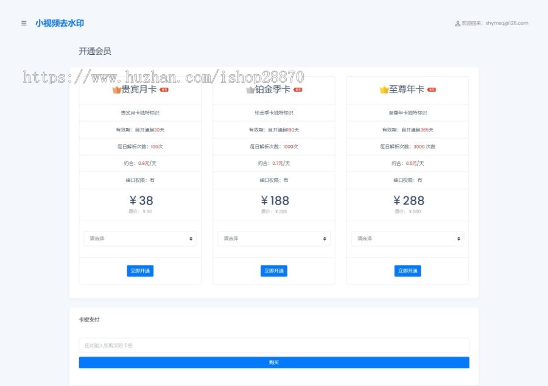Click 每日解析次数 3000次 row

408,146
